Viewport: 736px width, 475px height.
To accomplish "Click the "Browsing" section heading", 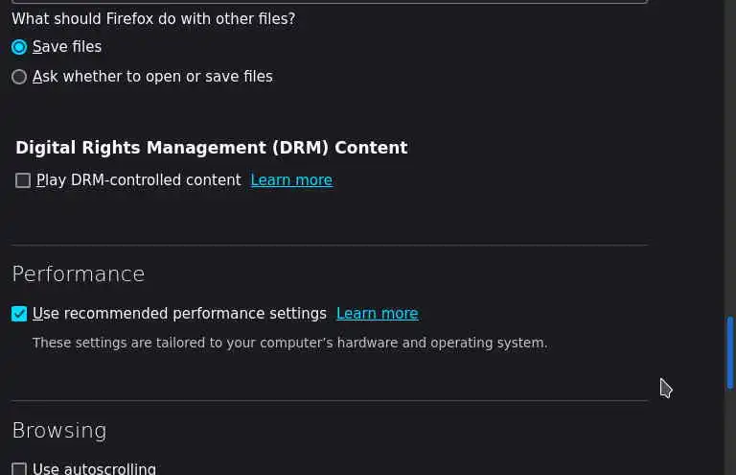I will point(59,431).
